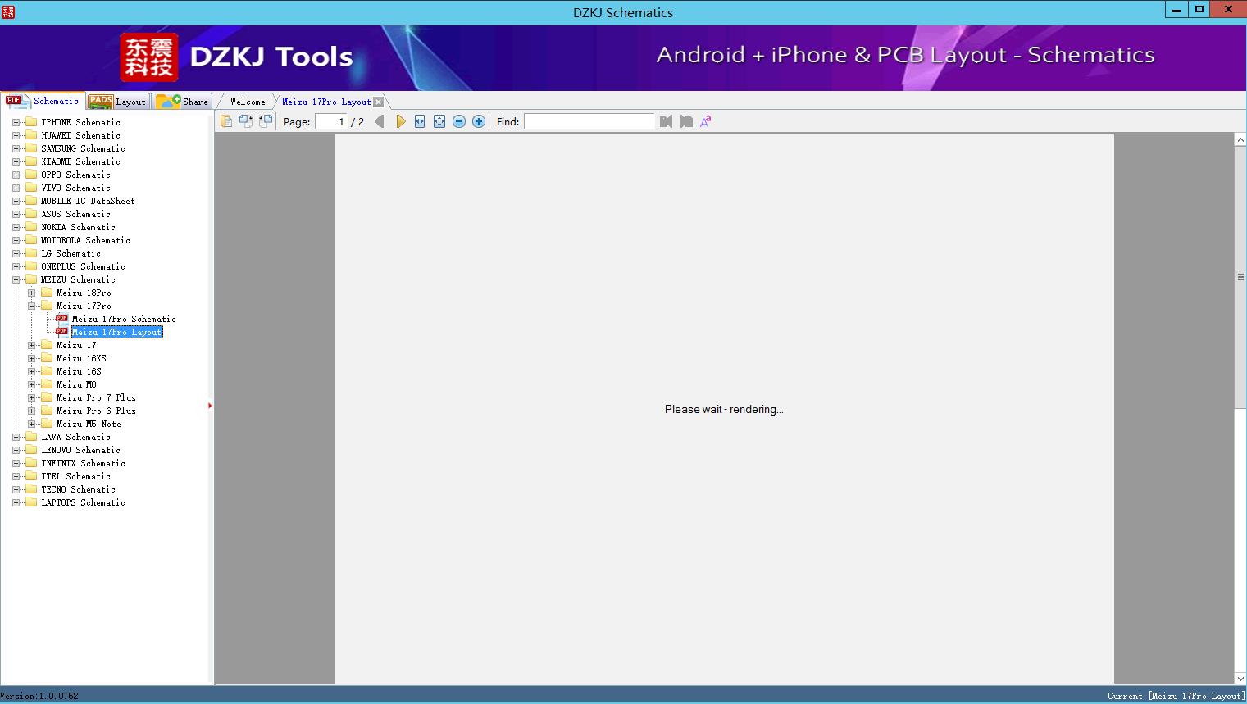Select LENOVO Schematic in the tree

point(80,450)
